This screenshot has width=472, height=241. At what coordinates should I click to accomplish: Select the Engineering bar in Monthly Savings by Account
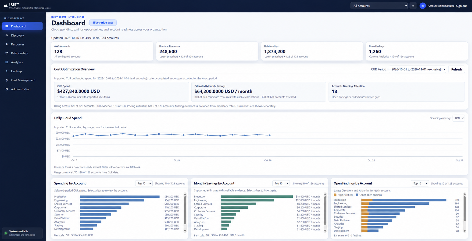pos(248,200)
